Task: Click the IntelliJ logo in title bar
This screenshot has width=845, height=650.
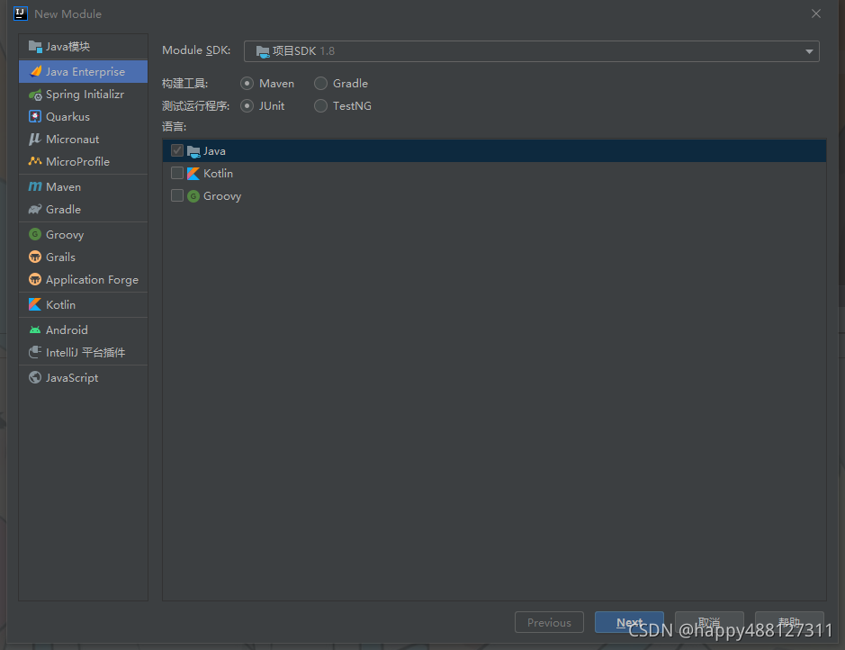Action: [x=21, y=14]
